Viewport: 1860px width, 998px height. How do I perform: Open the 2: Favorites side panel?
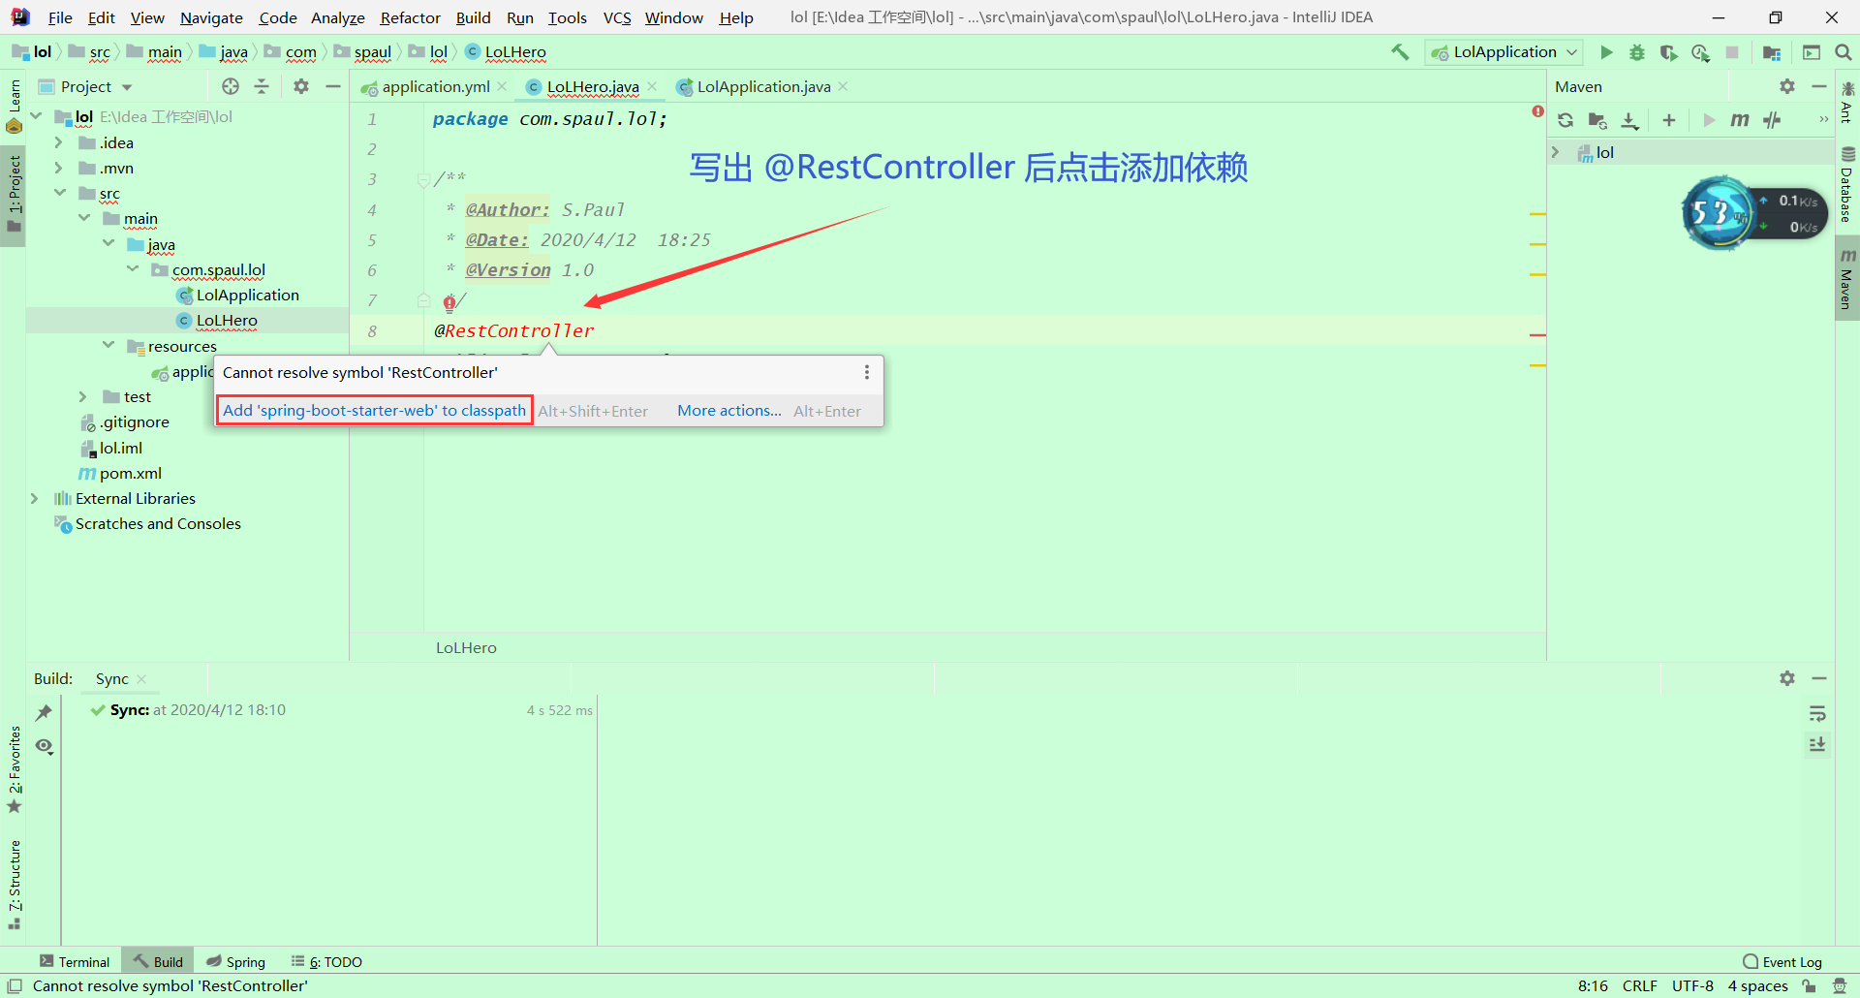pyautogui.click(x=15, y=769)
